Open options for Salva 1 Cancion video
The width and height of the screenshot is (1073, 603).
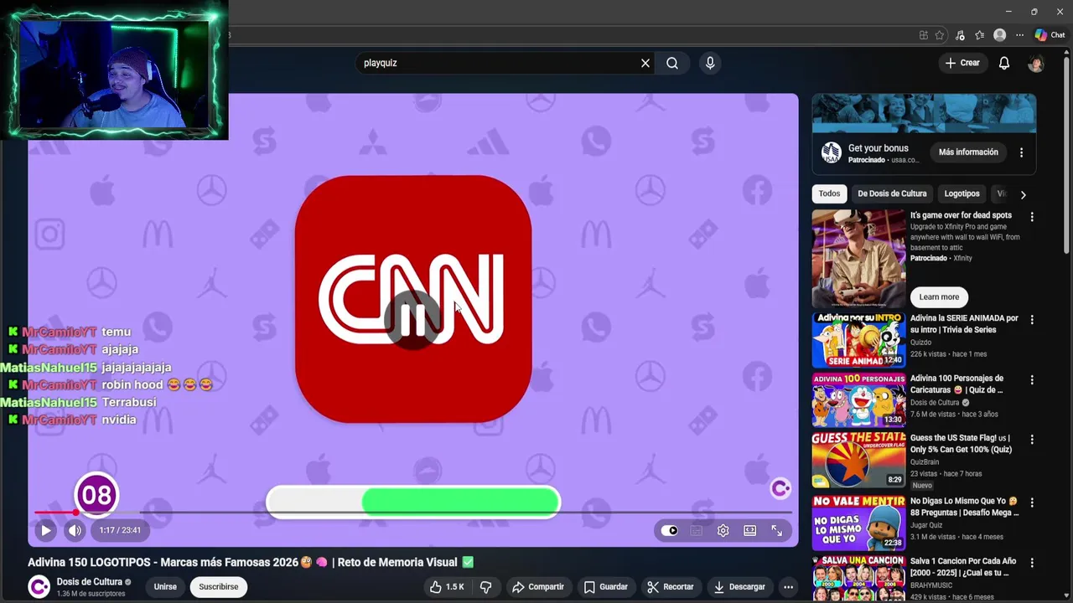(1032, 563)
